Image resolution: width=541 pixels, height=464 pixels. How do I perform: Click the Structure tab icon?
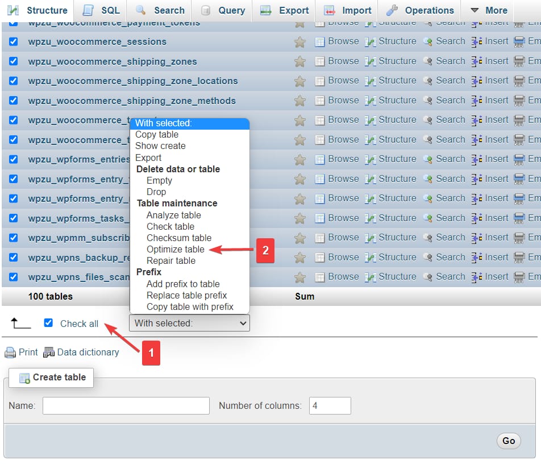click(13, 10)
